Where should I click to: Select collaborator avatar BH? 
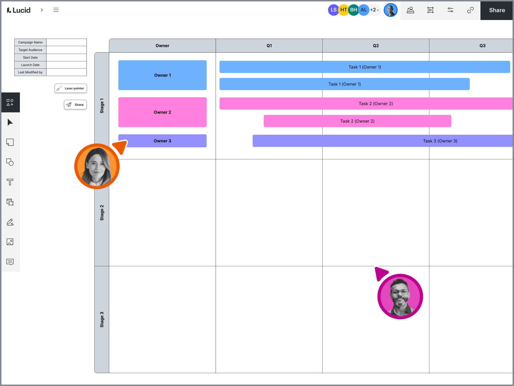pyautogui.click(x=353, y=10)
